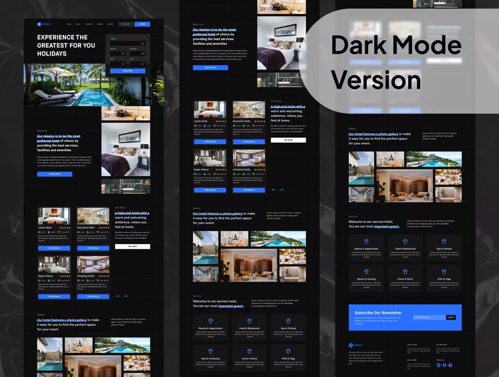The width and height of the screenshot is (499, 377).
Task: Click the Spa & Fitness icon in the right page
Action: [444, 241]
